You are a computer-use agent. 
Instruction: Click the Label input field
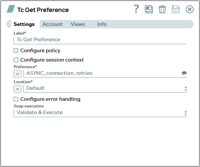click(100, 40)
